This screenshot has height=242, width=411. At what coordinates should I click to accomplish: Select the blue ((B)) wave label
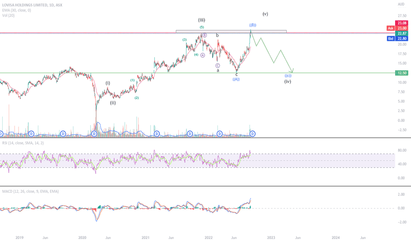click(x=253, y=25)
